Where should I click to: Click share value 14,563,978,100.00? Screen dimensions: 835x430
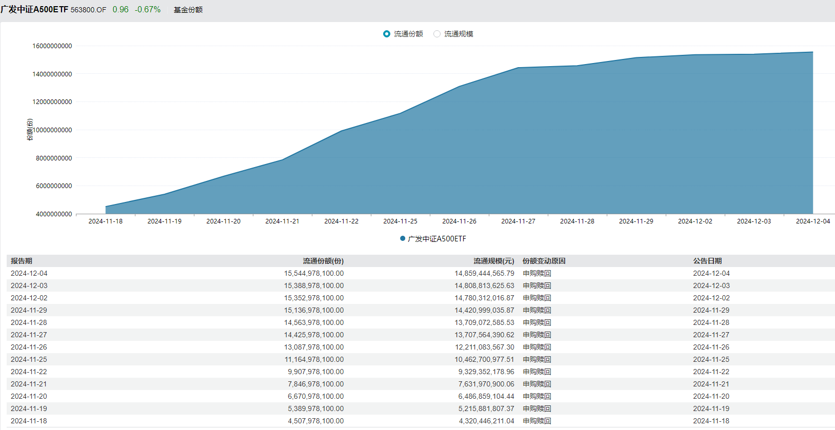click(314, 322)
